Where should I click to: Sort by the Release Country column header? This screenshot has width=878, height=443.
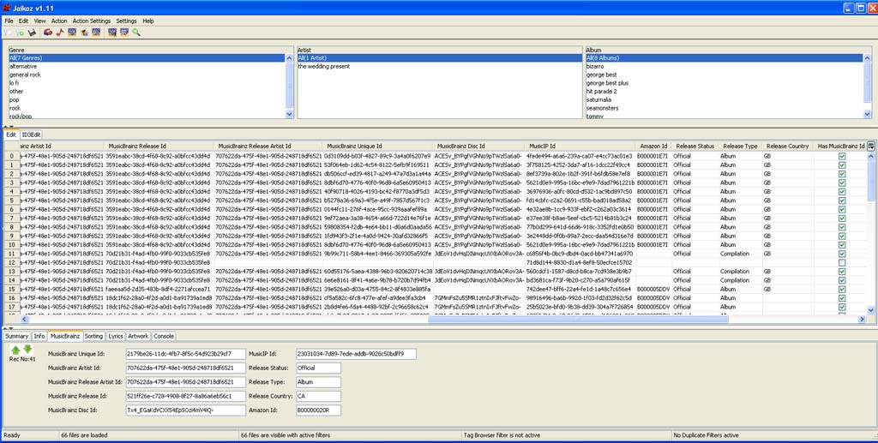coord(787,147)
